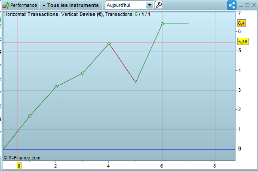The width and height of the screenshot is (258, 171).
Task: Open the wrench settings button
Action: click(159, 5)
